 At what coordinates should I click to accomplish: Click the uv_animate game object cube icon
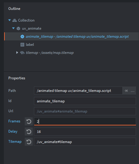18,28
